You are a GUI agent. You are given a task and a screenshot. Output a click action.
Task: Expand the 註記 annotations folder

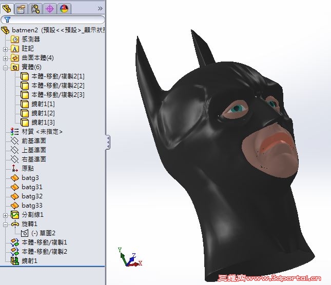click(x=5, y=49)
